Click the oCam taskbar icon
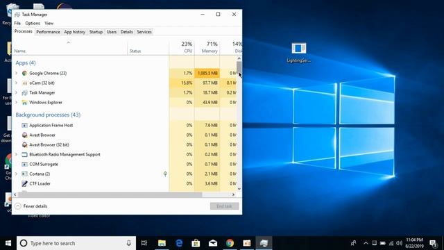This screenshot has width=444, height=250. point(247,243)
